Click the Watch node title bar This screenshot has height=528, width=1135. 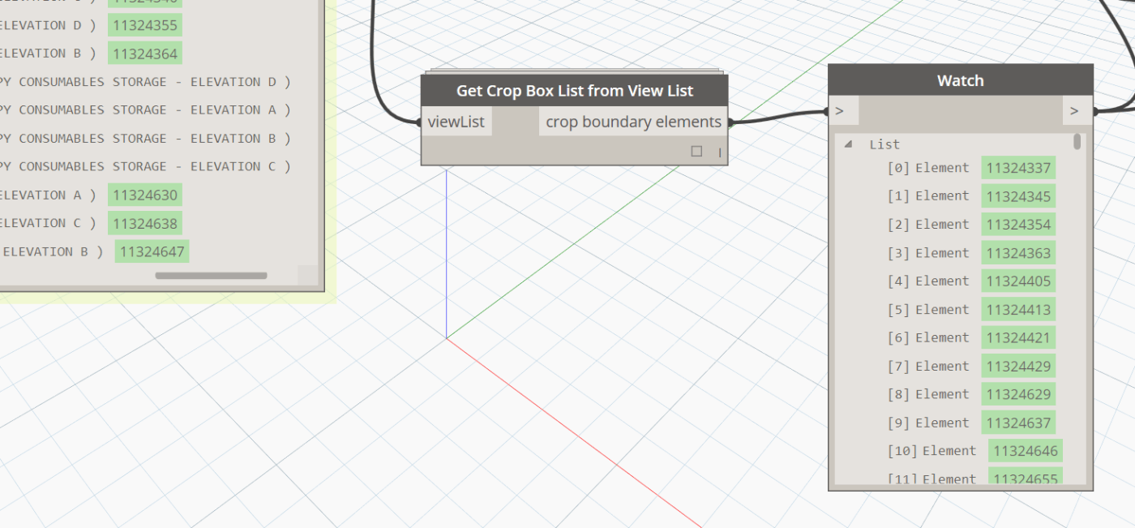(961, 80)
